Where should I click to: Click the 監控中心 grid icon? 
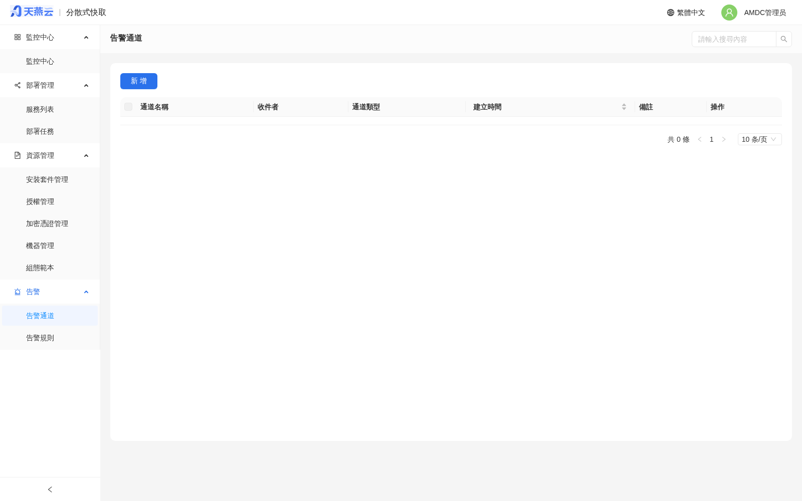point(18,37)
